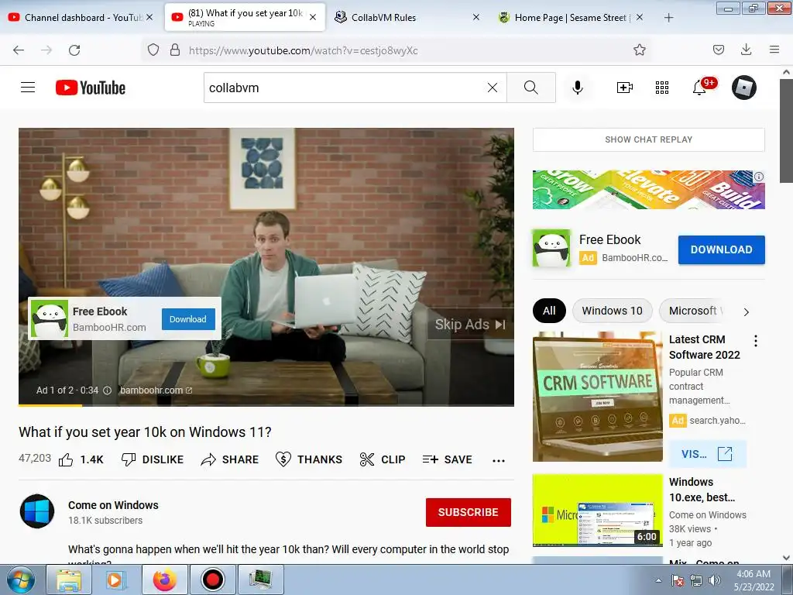793x595 pixels.
Task: Subscribe to Come on Windows channel
Action: (469, 512)
